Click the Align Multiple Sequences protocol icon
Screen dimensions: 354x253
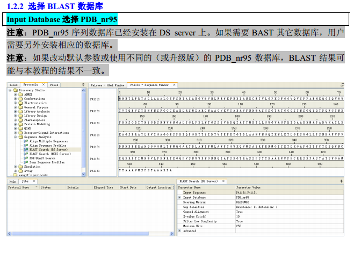(x=26, y=141)
